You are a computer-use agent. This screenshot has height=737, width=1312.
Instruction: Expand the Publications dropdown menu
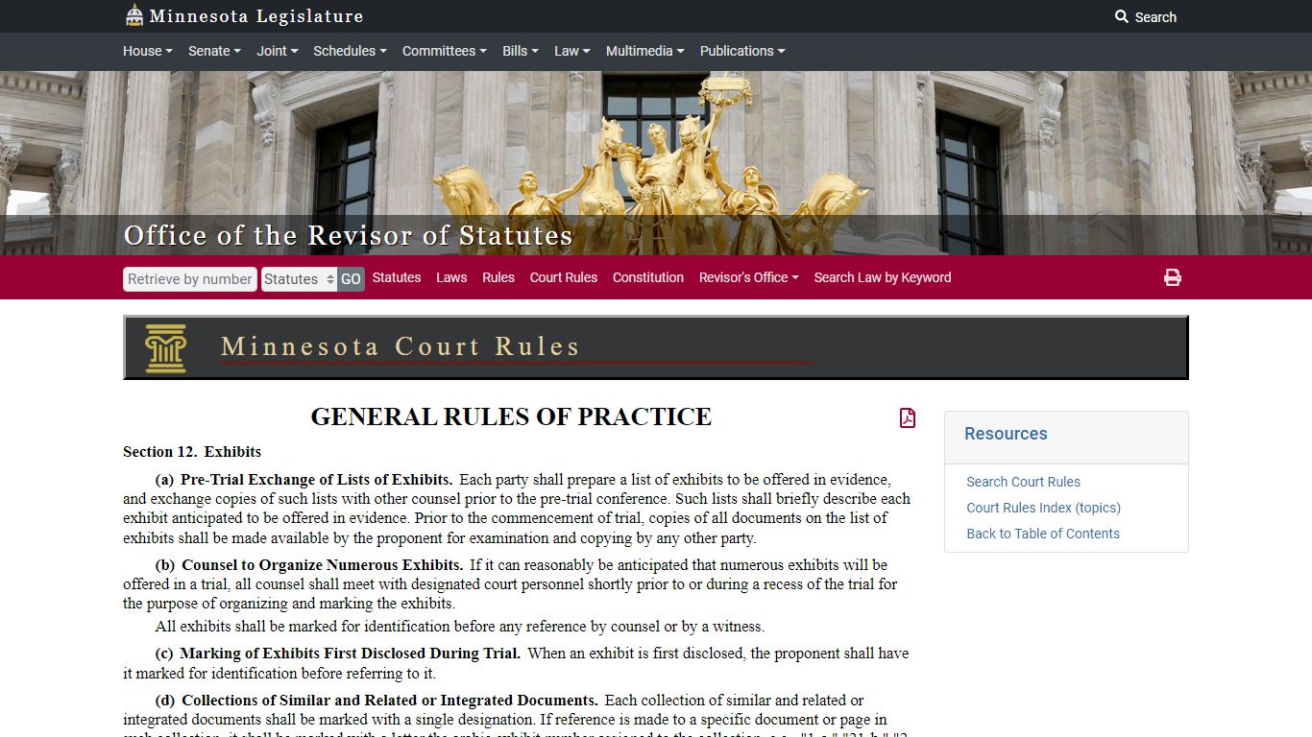click(742, 51)
